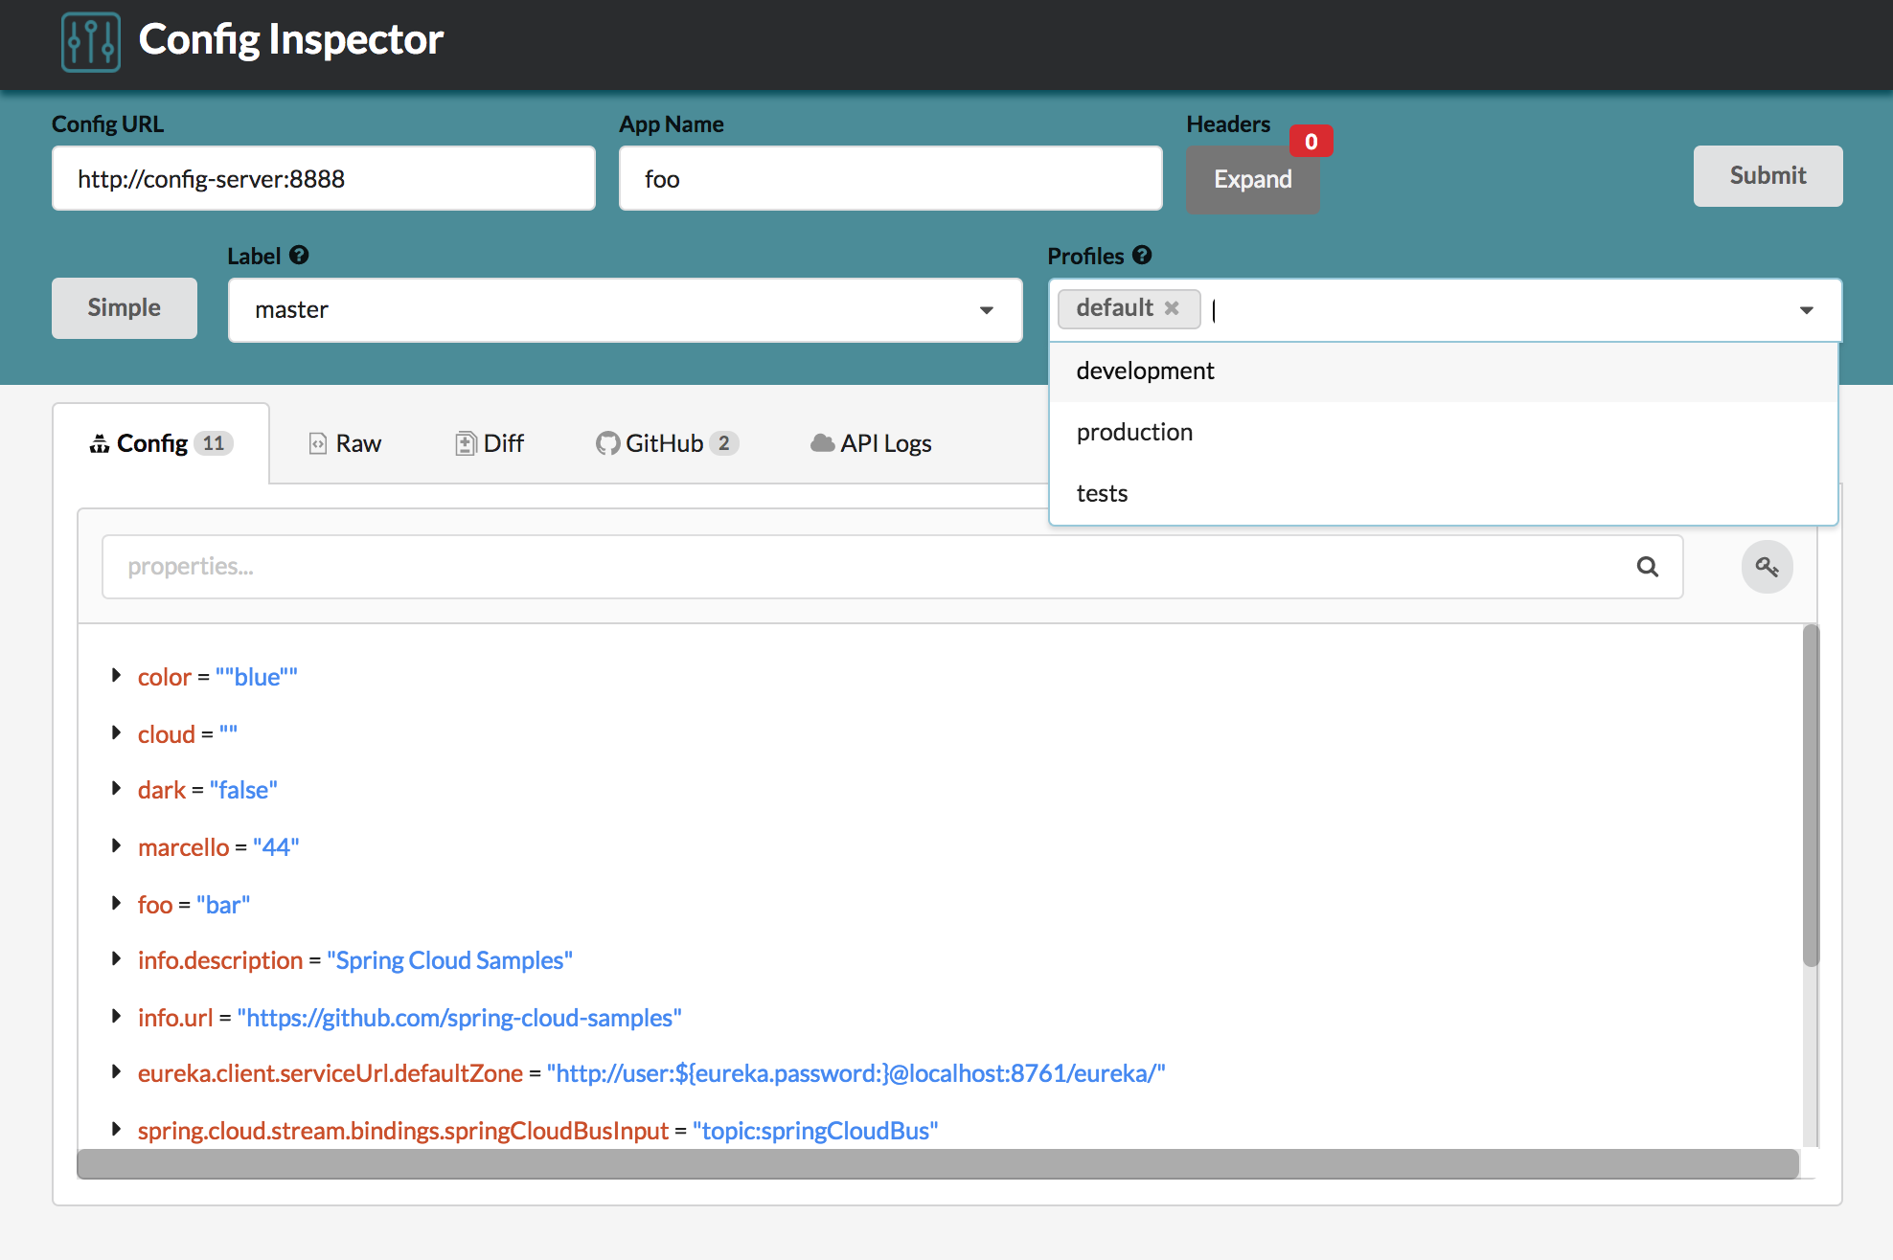1893x1260 pixels.
Task: Expand the color property row
Action: pyautogui.click(x=116, y=676)
